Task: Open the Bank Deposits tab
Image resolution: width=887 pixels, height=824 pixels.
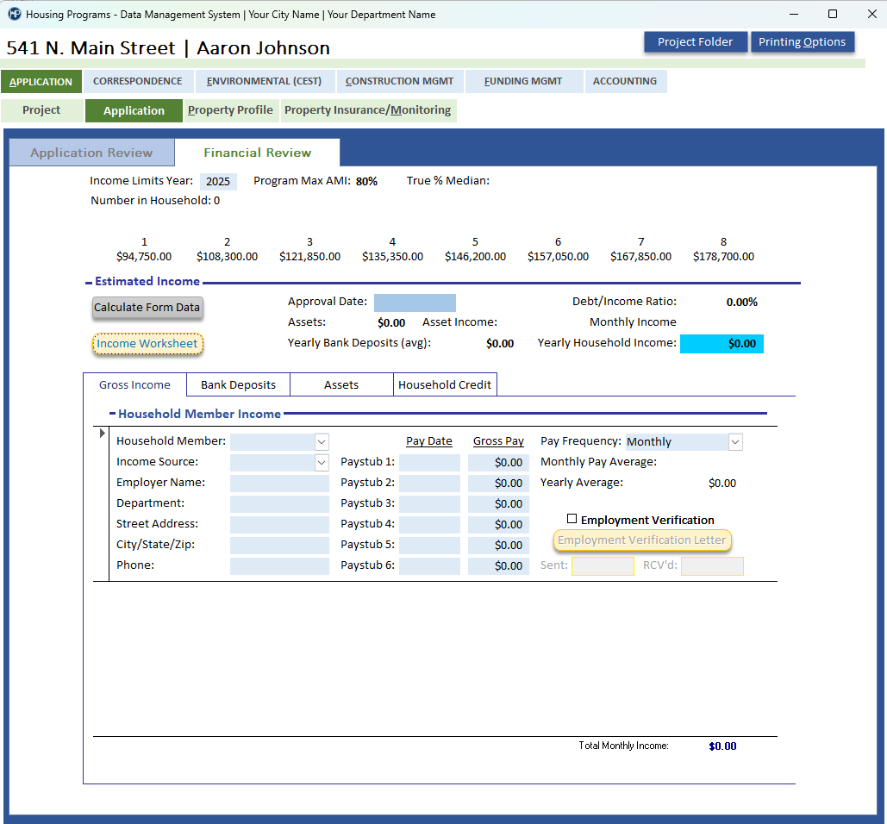Action: tap(238, 384)
